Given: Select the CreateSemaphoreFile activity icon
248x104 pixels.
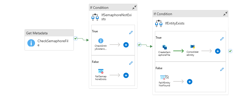Looking at the screenshot, I should coord(165,47).
